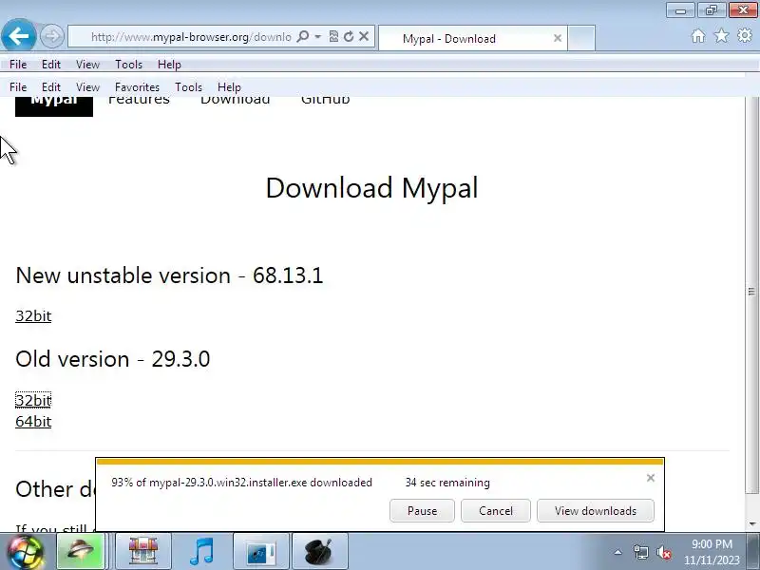
Task: Open Tools in the lower menu bar
Action: (x=188, y=87)
